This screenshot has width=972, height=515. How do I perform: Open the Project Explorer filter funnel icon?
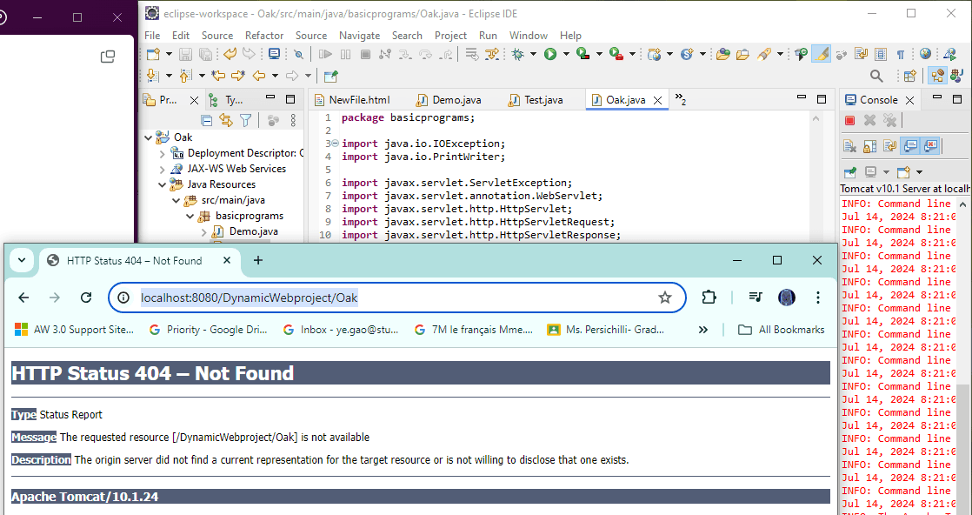coord(246,121)
